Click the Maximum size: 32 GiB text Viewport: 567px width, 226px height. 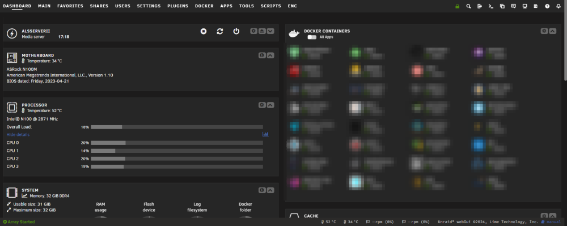coord(35,210)
